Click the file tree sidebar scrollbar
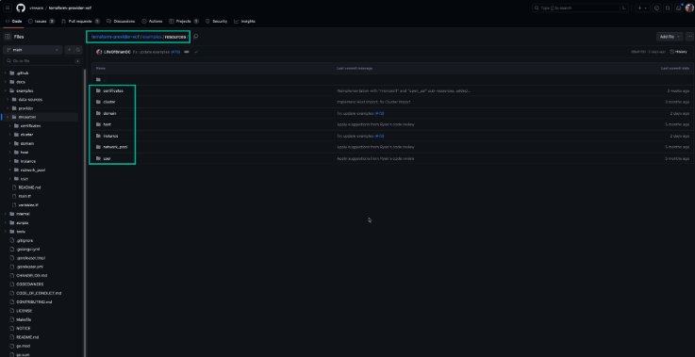Image resolution: width=695 pixels, height=357 pixels. (x=85, y=212)
